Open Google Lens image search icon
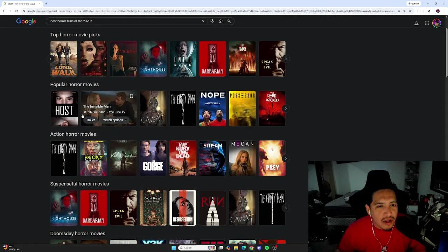Screen dimensions: 448x252 [x=221, y=21]
